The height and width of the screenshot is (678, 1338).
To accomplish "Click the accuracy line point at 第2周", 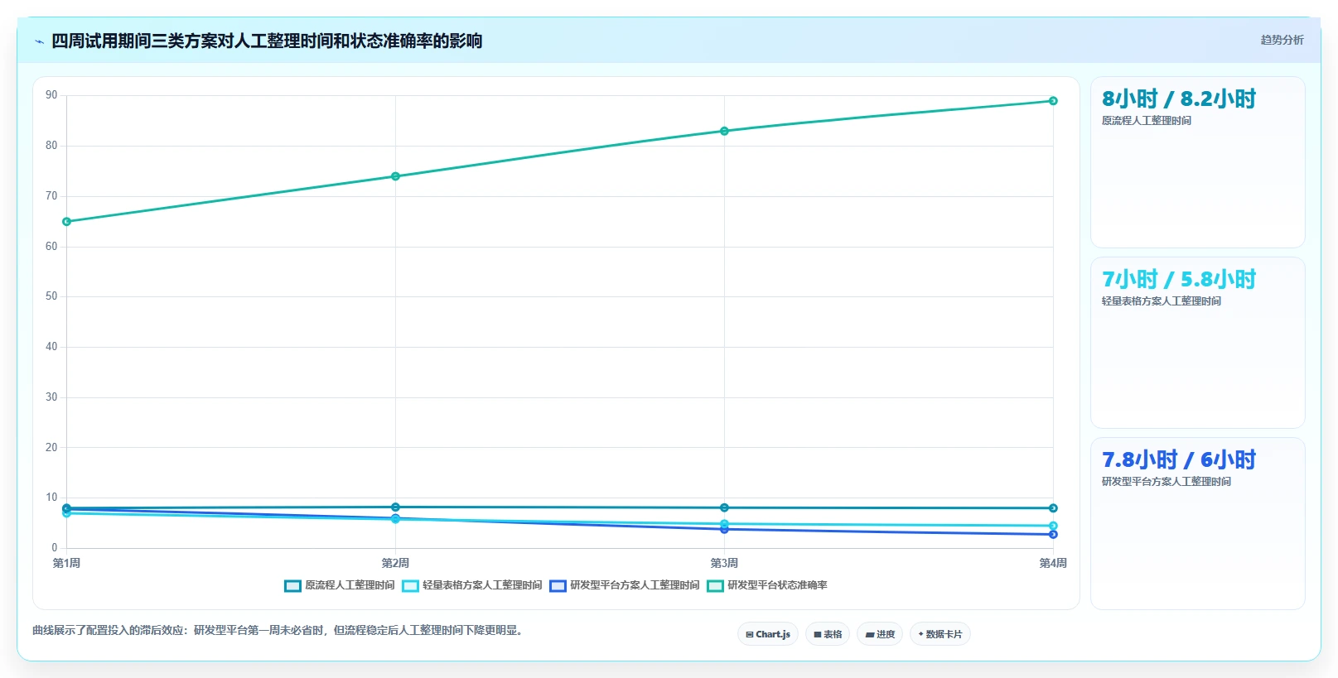I will click(395, 176).
